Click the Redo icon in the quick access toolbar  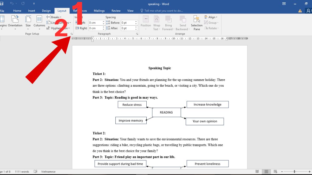pos(23,4)
